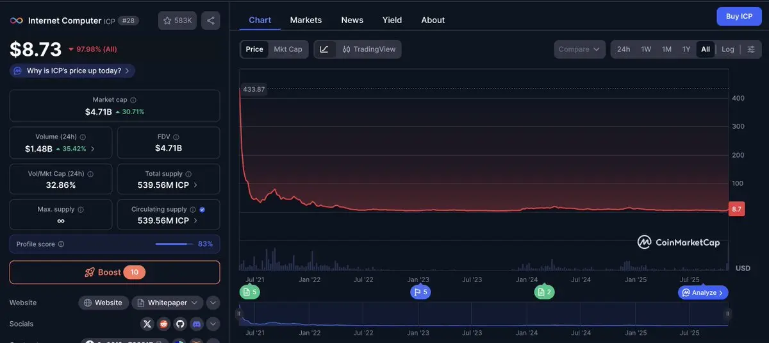769x343 pixels.
Task: Click the 433.87 peak price label
Action: [254, 89]
